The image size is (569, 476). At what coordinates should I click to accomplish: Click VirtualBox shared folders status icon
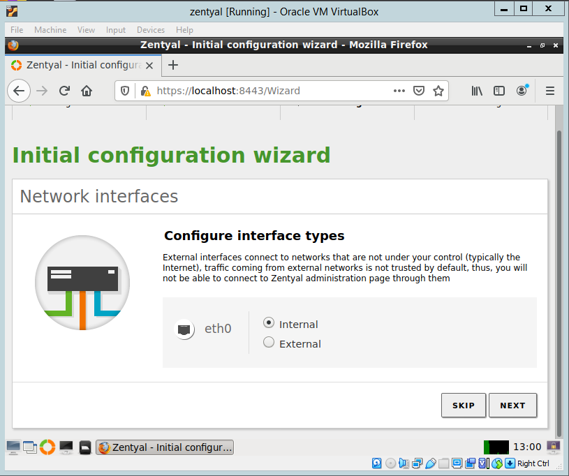(444, 463)
